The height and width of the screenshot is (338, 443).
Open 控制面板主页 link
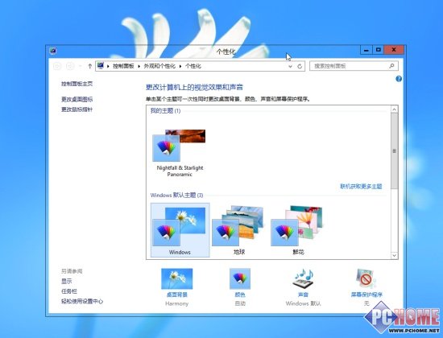pos(77,84)
